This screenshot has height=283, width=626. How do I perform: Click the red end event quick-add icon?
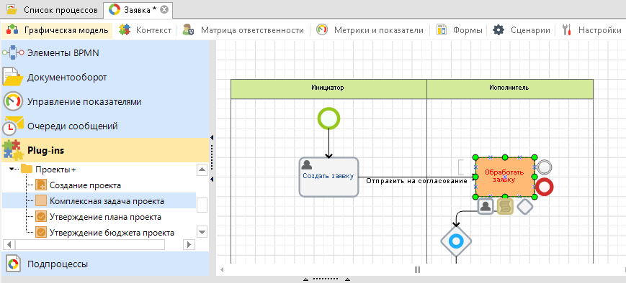[x=544, y=187]
